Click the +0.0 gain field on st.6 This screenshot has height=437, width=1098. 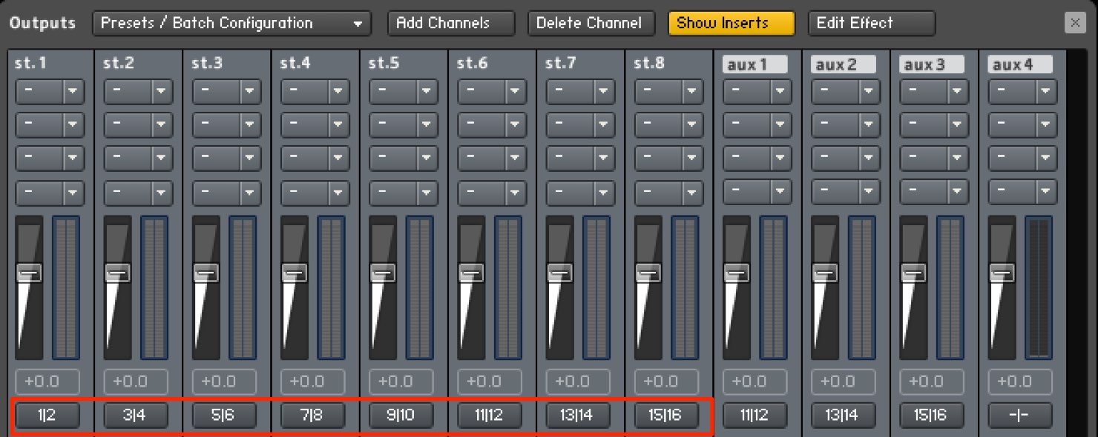point(490,381)
